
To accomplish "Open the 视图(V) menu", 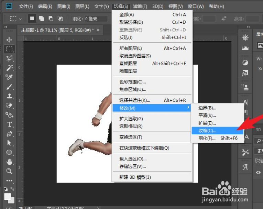I will pyautogui.click(x=176, y=7).
